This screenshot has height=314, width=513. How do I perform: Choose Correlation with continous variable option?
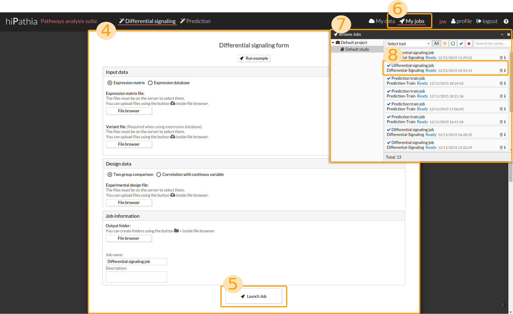tap(159, 175)
